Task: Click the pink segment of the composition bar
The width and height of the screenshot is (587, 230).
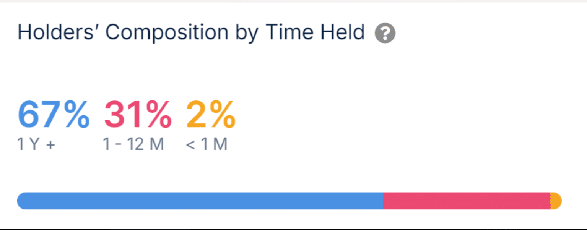Action: [467, 201]
